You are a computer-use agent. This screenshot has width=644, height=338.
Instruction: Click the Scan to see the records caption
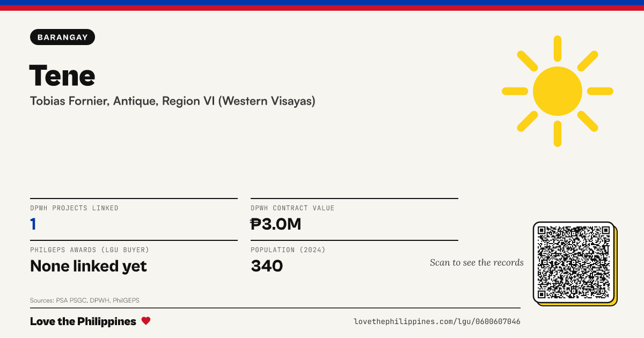[x=477, y=262]
